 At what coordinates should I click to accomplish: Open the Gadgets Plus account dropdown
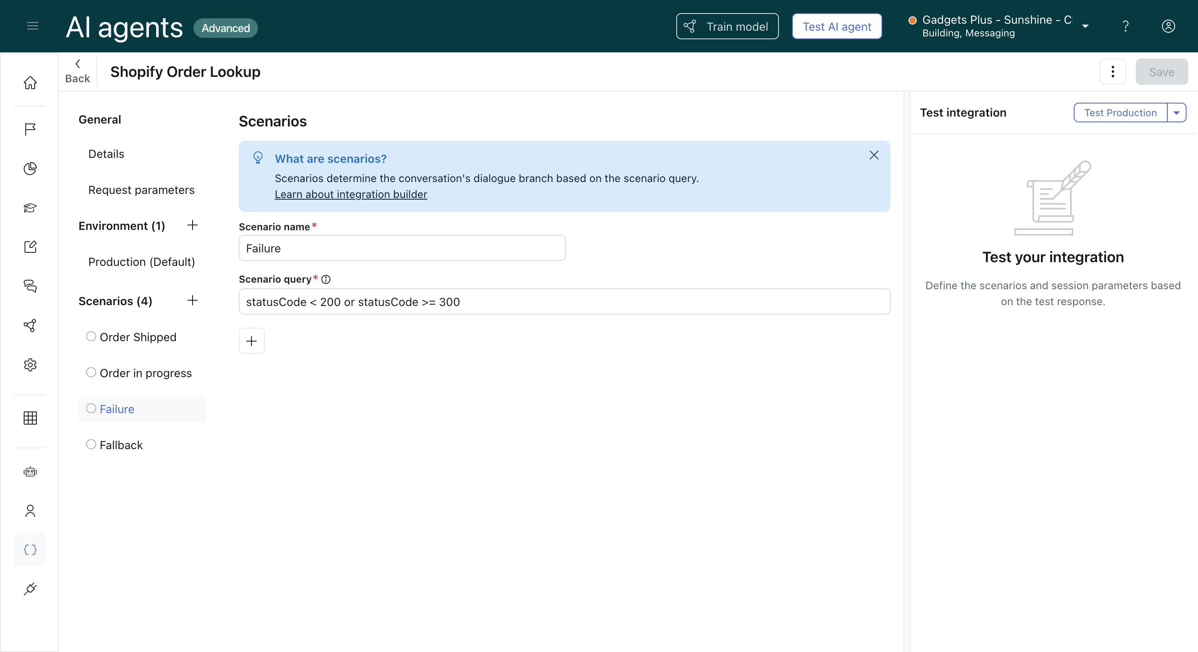coord(1085,27)
